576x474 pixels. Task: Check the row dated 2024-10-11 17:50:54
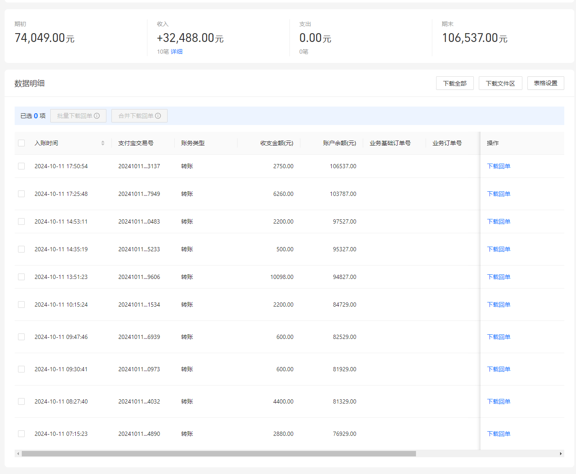pos(21,166)
